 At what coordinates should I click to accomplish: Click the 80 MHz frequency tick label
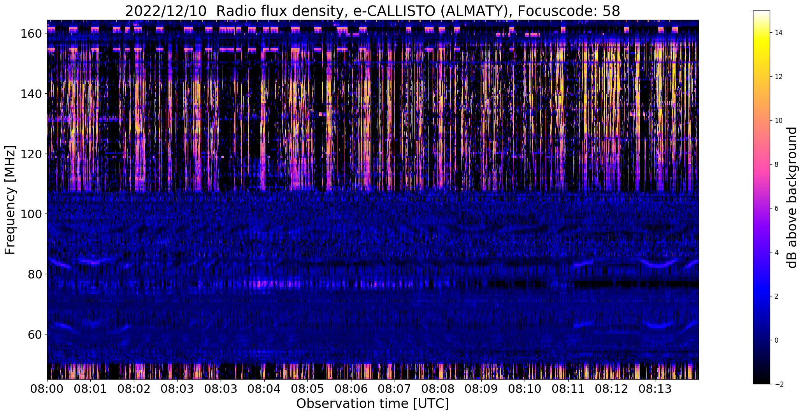pyautogui.click(x=34, y=274)
